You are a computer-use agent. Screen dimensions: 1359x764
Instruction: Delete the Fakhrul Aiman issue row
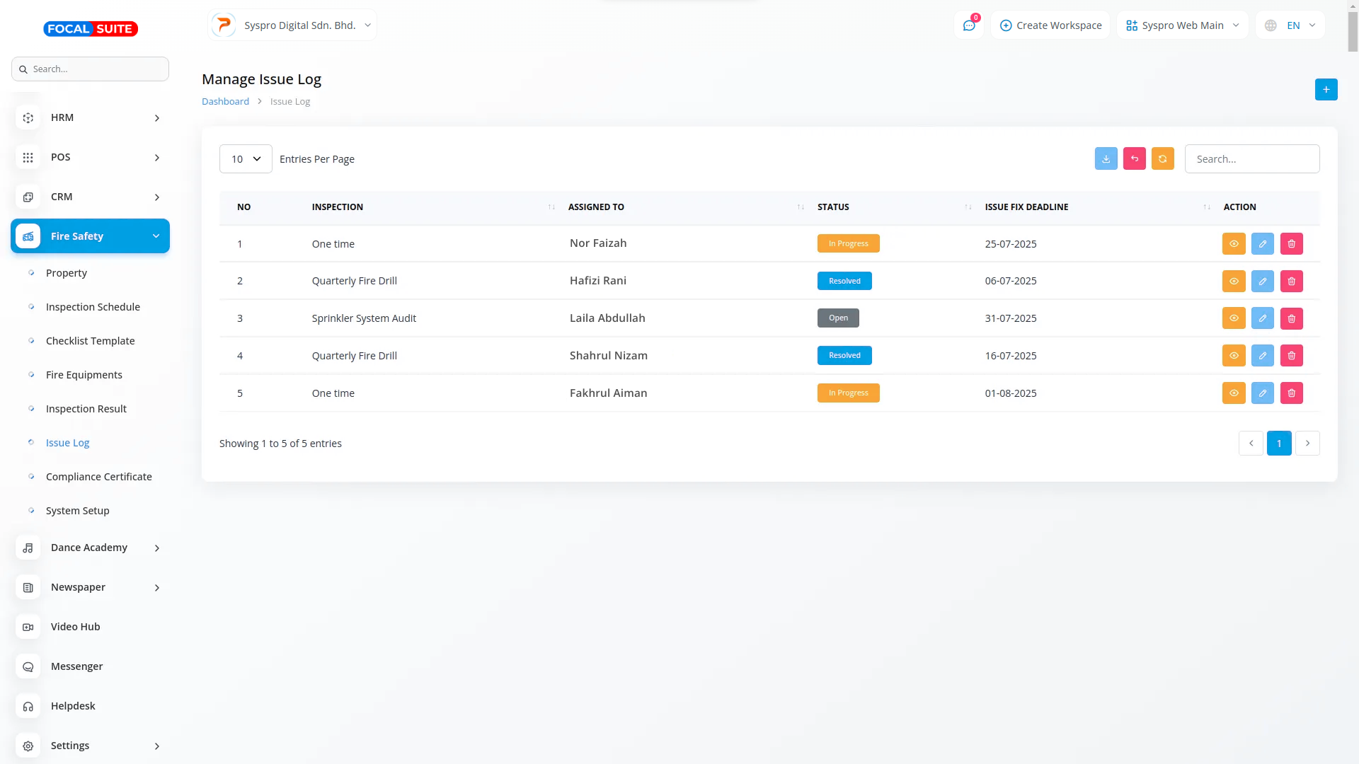[1291, 393]
